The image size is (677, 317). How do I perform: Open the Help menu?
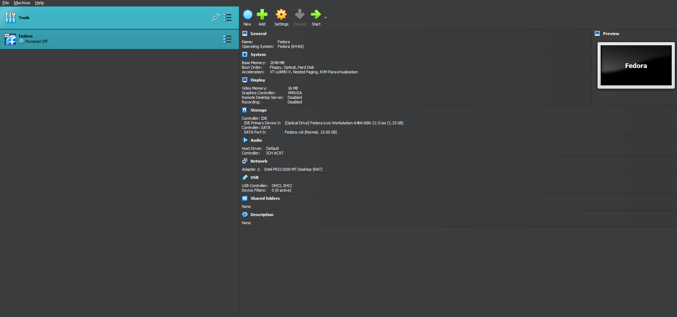click(x=39, y=3)
